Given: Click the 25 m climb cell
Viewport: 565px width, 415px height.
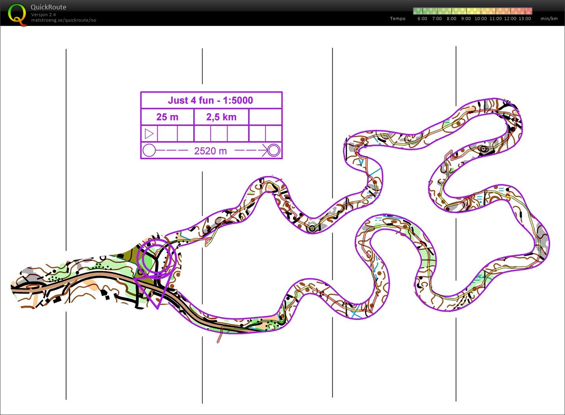Looking at the screenshot, I should tap(167, 117).
